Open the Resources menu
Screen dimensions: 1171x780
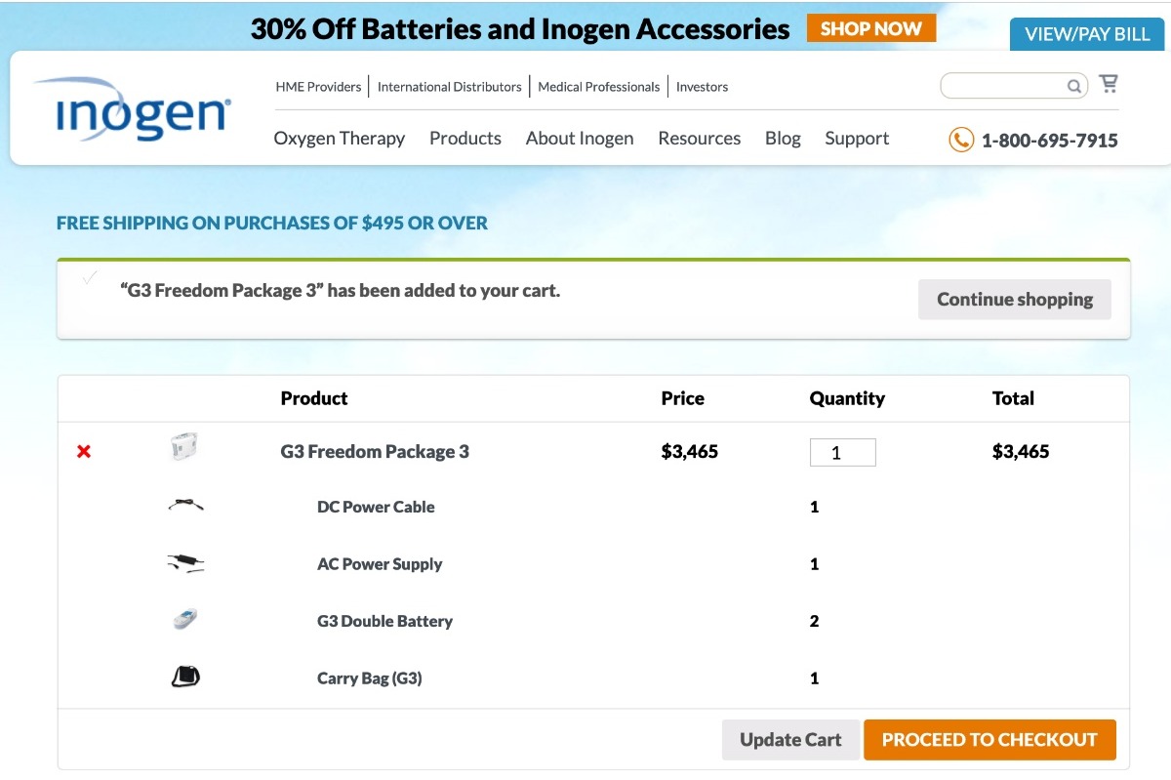tap(700, 139)
